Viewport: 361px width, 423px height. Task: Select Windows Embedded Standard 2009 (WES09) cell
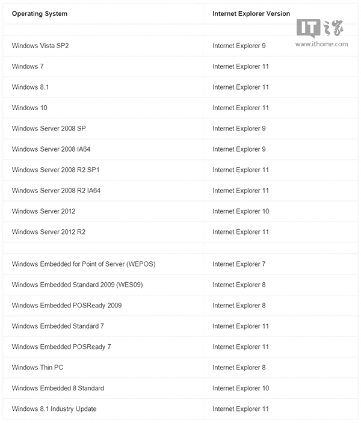(77, 285)
